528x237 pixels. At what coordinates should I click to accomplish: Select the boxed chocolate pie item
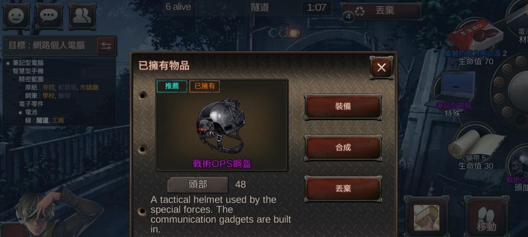(x=475, y=39)
